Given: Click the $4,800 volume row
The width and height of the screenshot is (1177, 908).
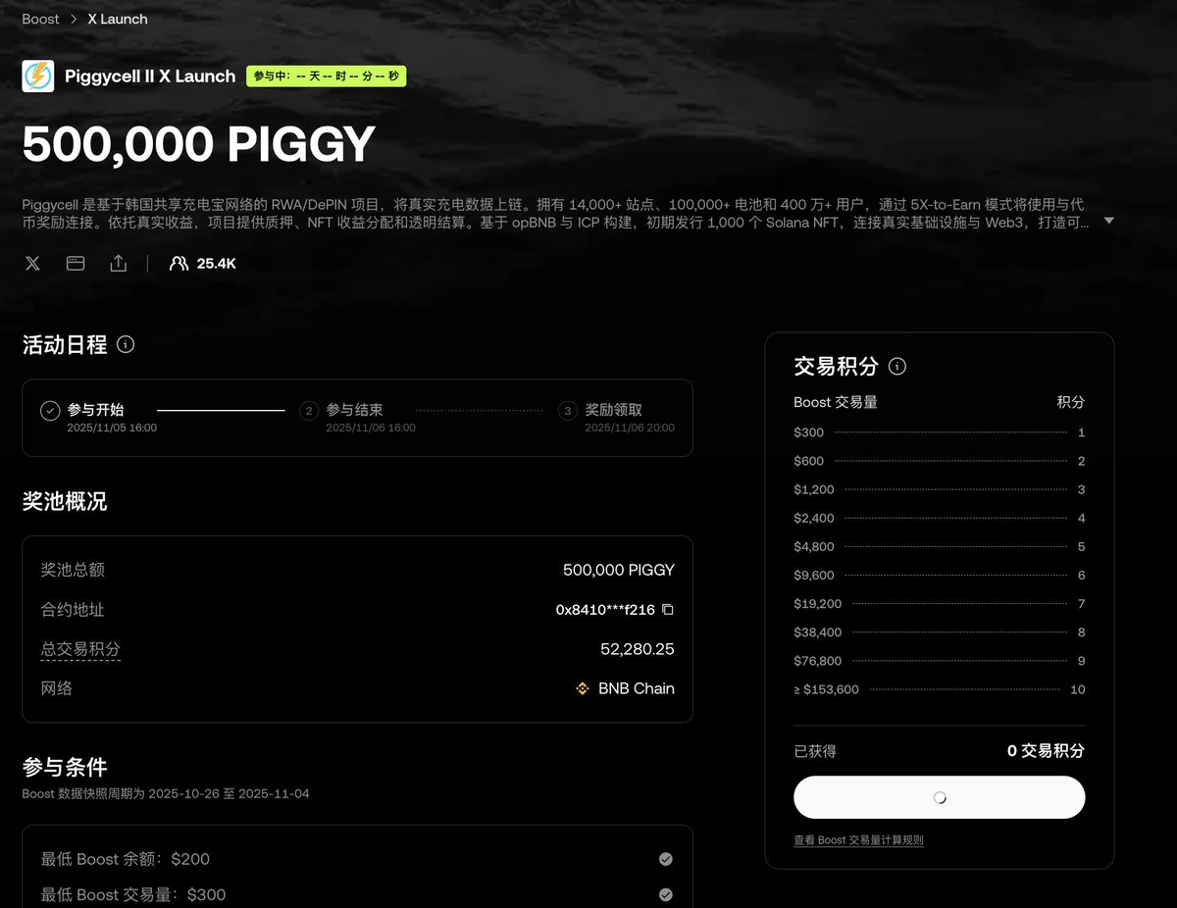Looking at the screenshot, I should [x=939, y=546].
